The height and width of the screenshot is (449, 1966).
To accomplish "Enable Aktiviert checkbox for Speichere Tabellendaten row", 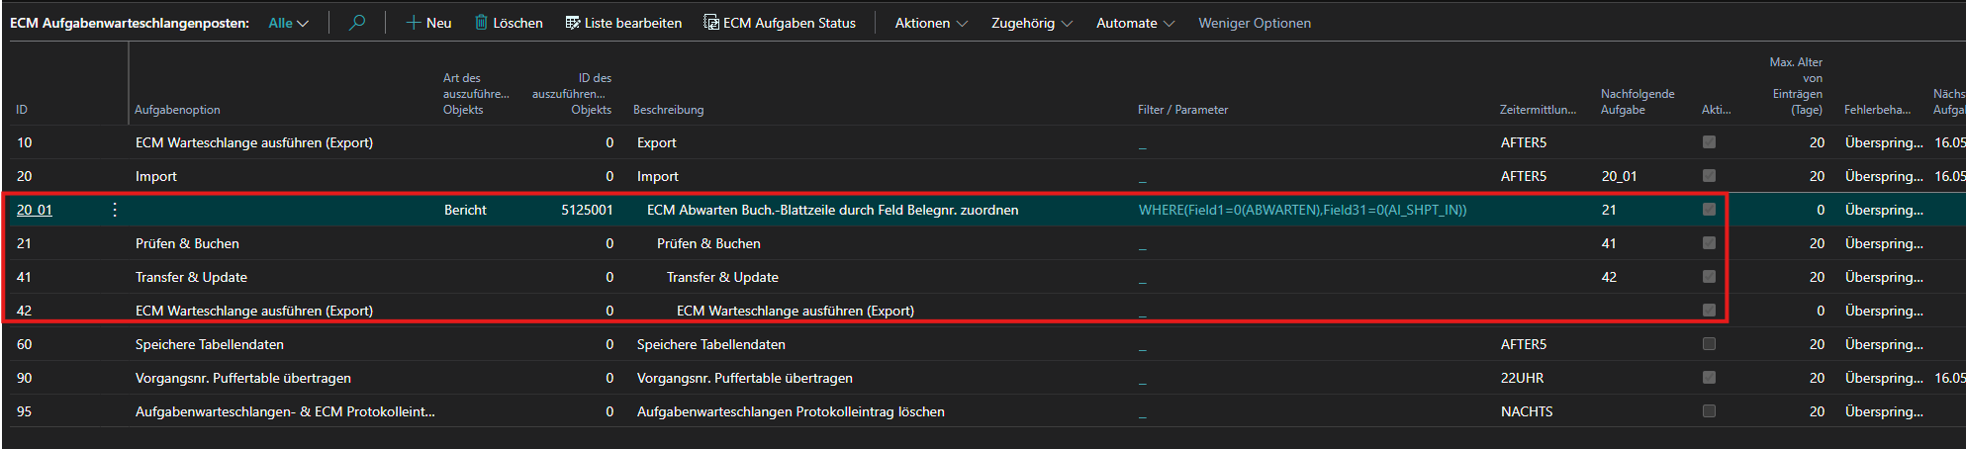I will coord(1709,344).
